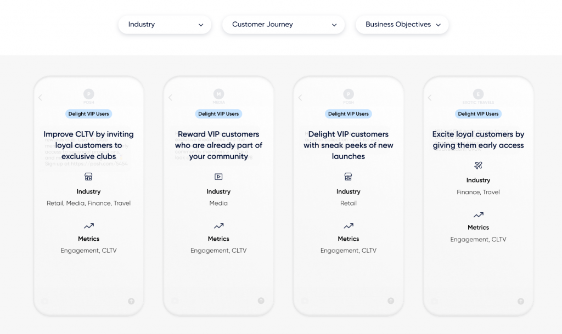Click the camera icon at first card bottom

44,301
